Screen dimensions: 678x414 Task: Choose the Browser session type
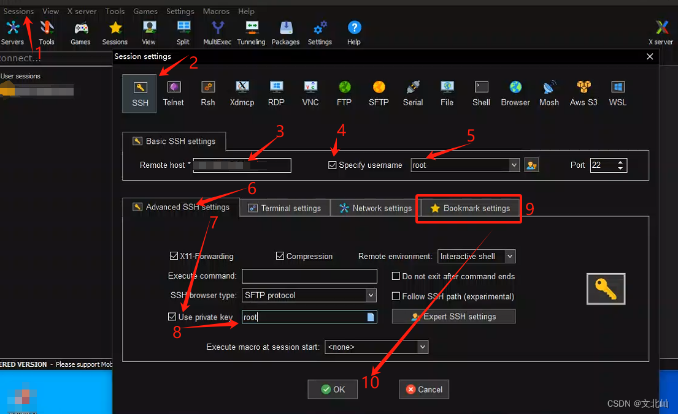point(515,94)
